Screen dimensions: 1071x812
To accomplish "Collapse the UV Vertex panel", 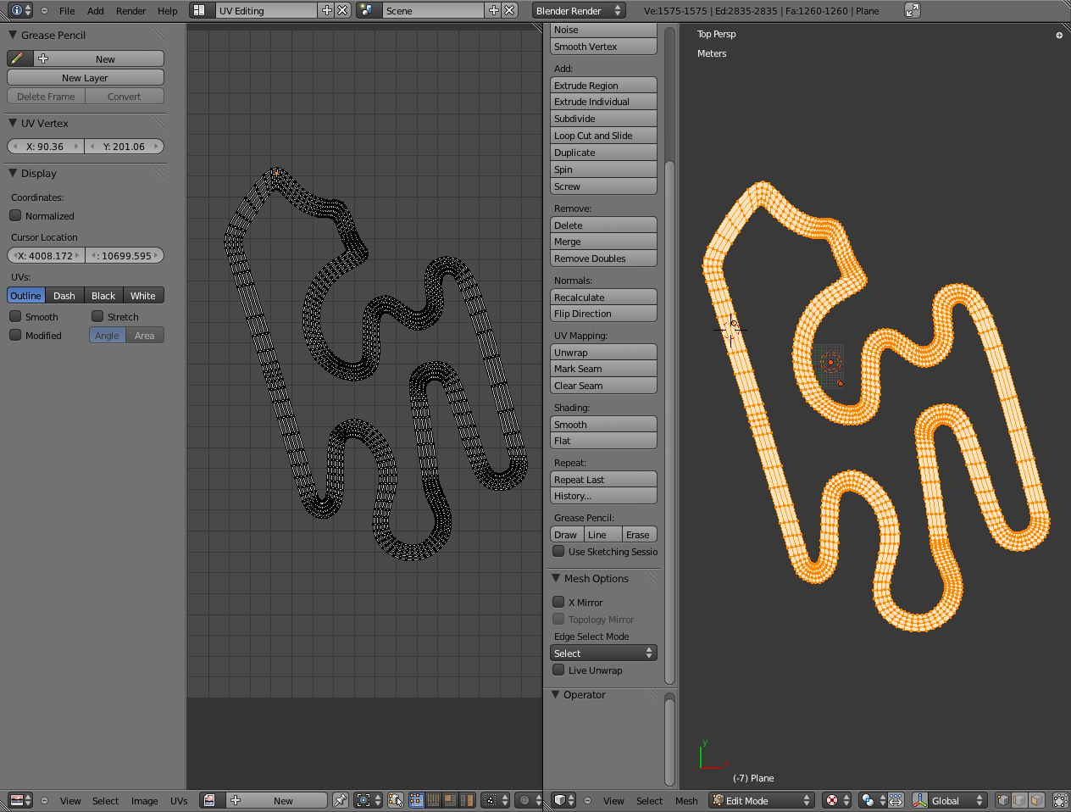I will tap(13, 123).
